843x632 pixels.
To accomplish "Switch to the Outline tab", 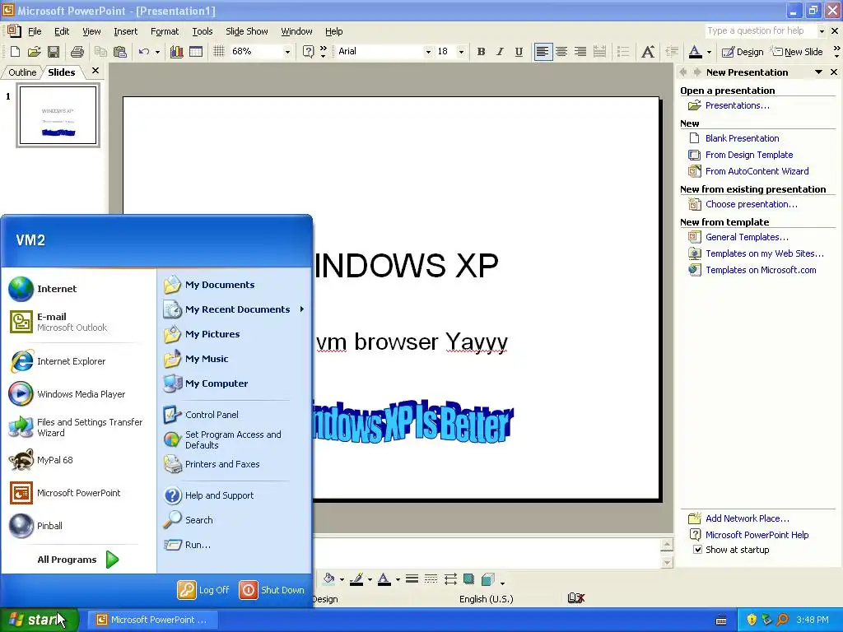I will [x=22, y=72].
